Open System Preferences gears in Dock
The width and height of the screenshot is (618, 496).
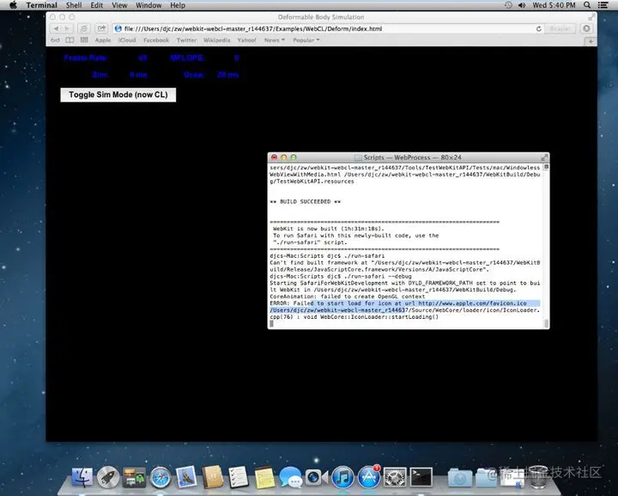point(395,477)
